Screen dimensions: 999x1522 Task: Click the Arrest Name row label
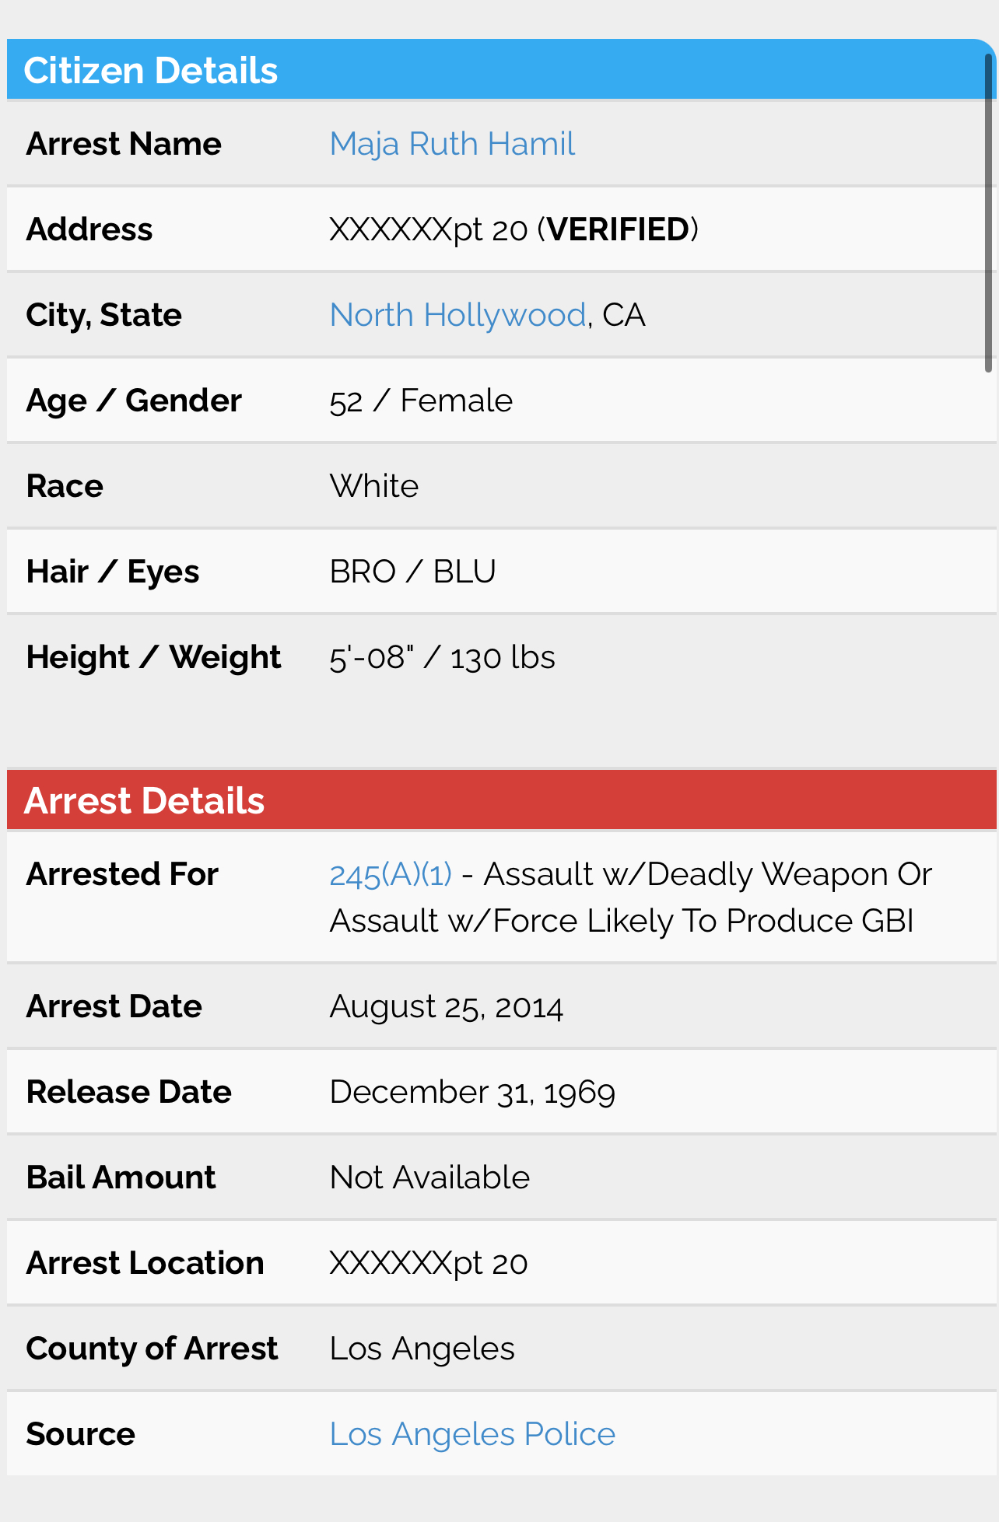124,144
